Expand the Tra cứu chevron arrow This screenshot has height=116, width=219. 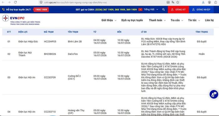tap(182, 20)
